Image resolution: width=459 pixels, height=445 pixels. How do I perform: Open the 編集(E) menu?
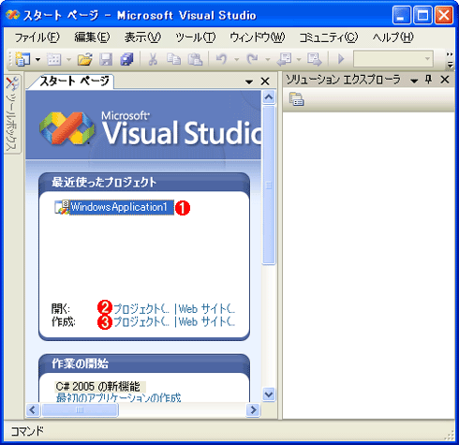click(x=92, y=37)
